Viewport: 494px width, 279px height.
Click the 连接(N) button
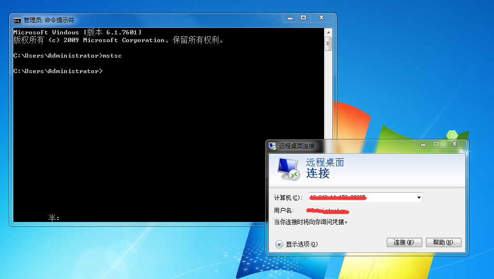[x=404, y=243]
